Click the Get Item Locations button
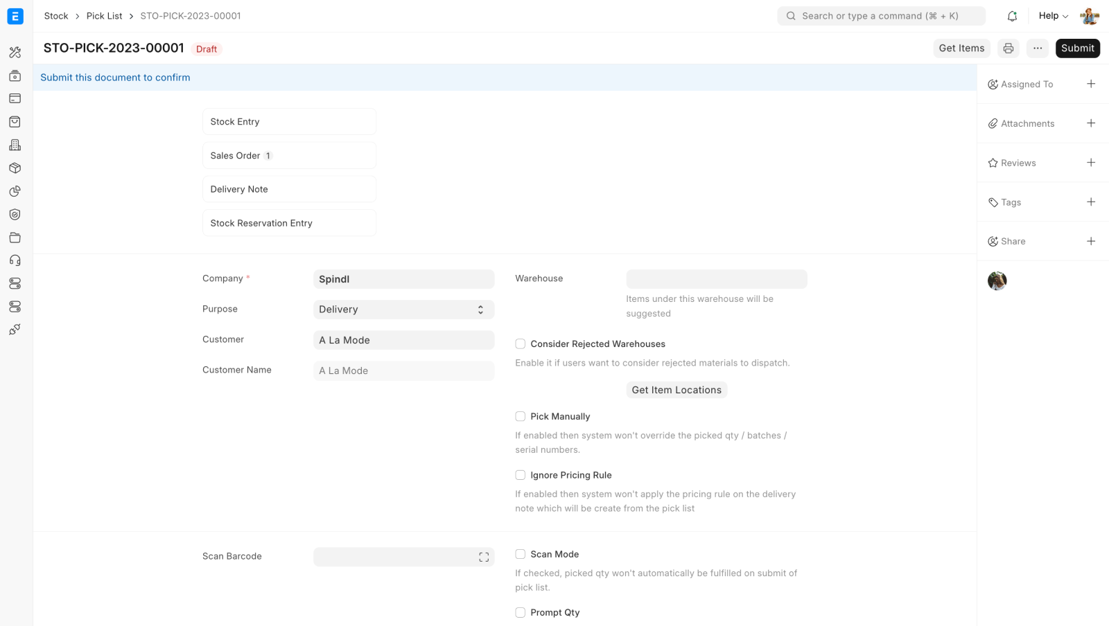 (676, 390)
